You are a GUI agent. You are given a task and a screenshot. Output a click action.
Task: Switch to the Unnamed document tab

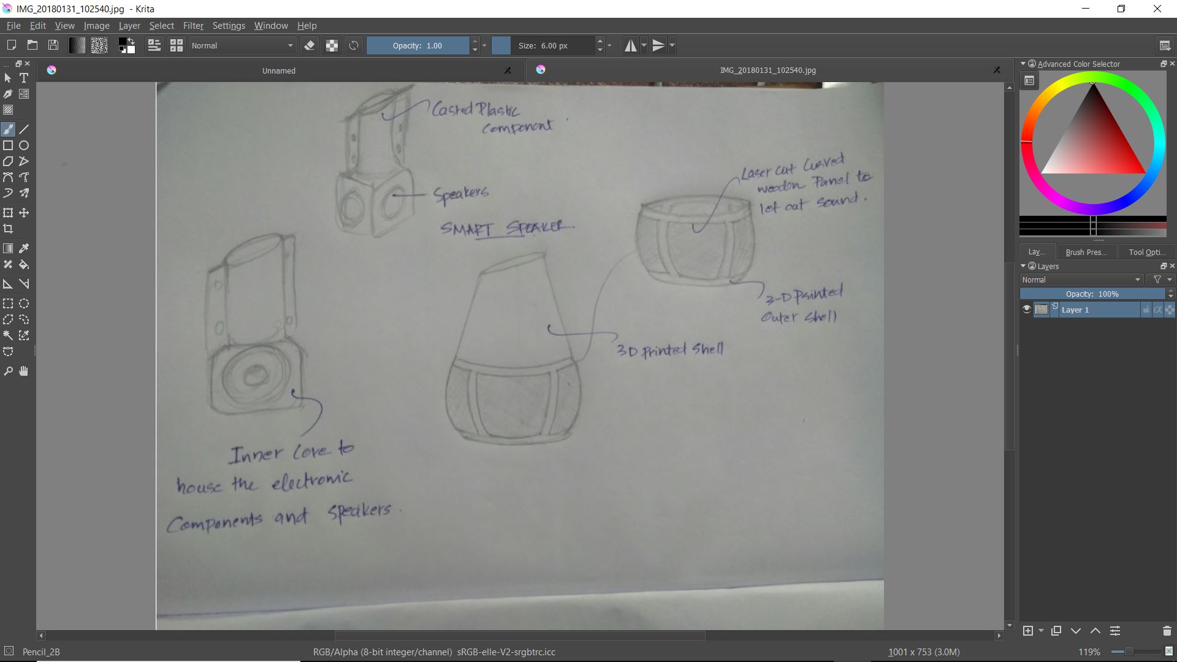[x=278, y=70]
